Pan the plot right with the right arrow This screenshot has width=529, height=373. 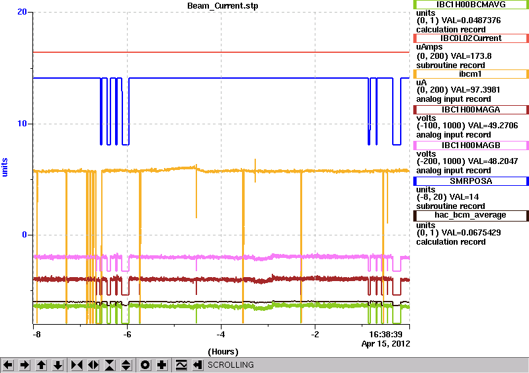(24, 365)
